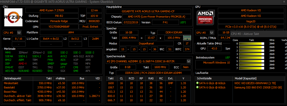
Task: Click the Core 0 clock bar
Action: click(252, 43)
